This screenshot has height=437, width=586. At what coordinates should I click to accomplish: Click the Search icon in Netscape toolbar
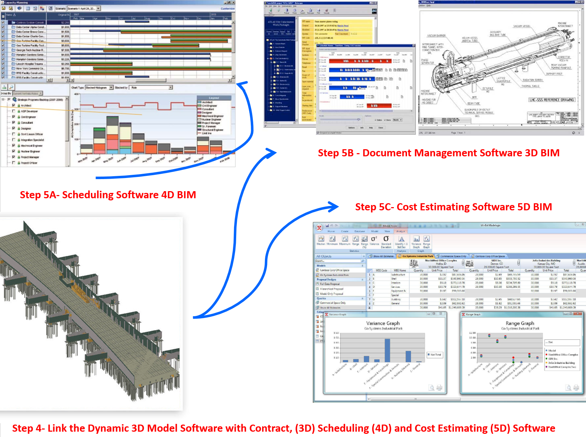(303, 11)
